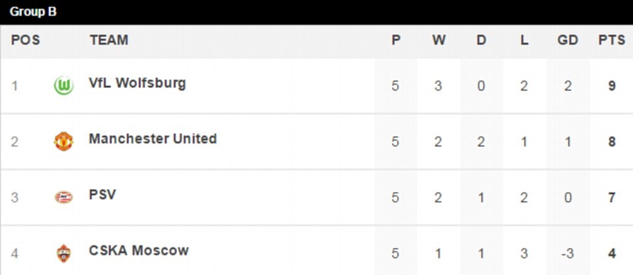Image resolution: width=633 pixels, height=275 pixels.
Task: Sort table by the GD column header
Action: point(567,40)
